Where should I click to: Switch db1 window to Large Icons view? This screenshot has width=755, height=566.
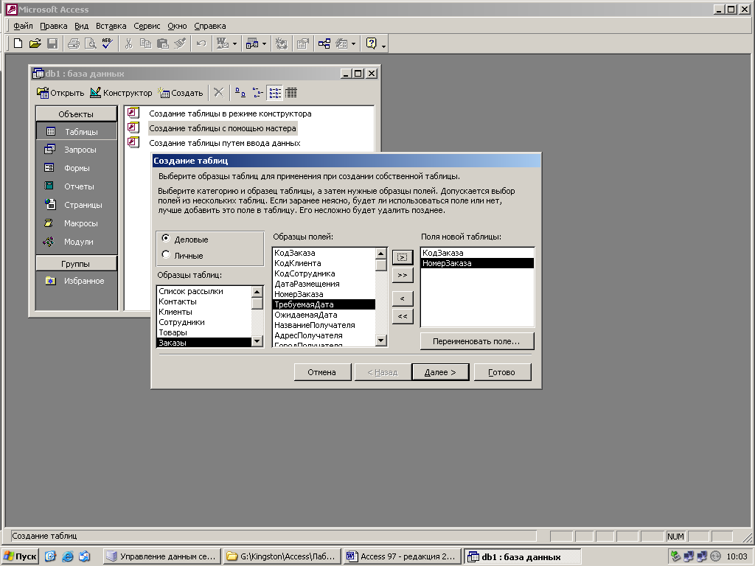click(240, 92)
